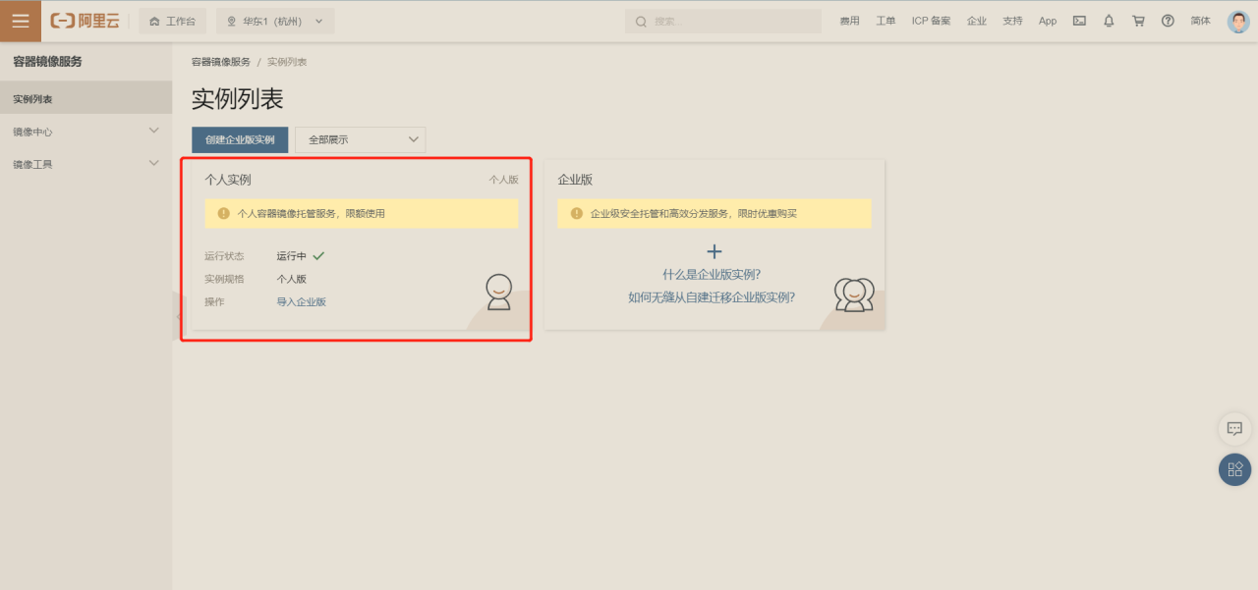This screenshot has height=590, width=1258.
Task: Click the 创建企业版实例 button
Action: (239, 139)
